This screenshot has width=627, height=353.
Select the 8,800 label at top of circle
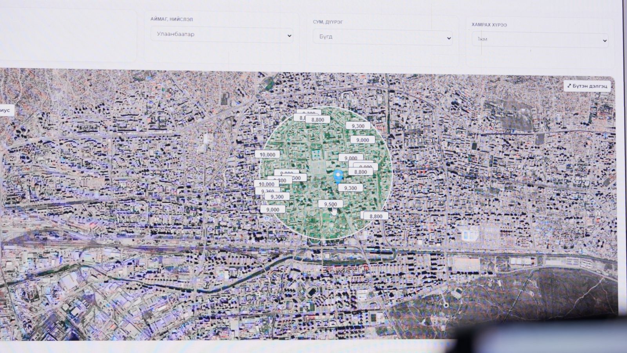[x=318, y=120]
